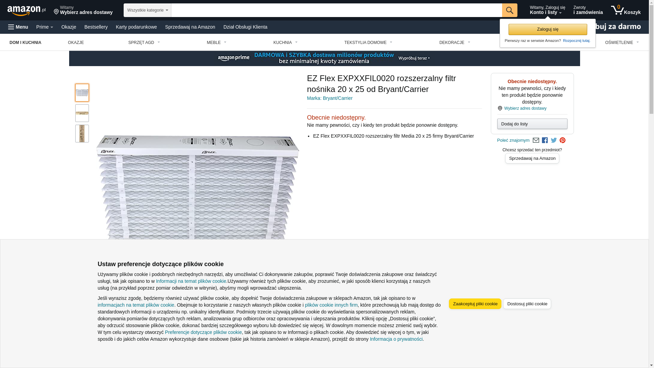This screenshot has height=368, width=654.
Task: Open the hamburger Menu icon
Action: click(x=18, y=27)
